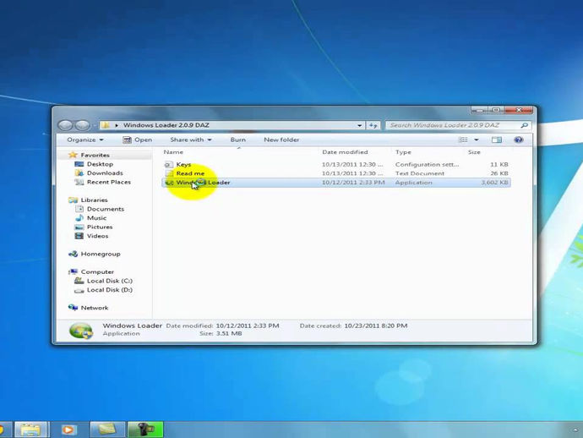Viewport: 583px width, 438px height.
Task: Click the Windows Loader 2.0.9 DAZ path
Action: click(x=166, y=125)
